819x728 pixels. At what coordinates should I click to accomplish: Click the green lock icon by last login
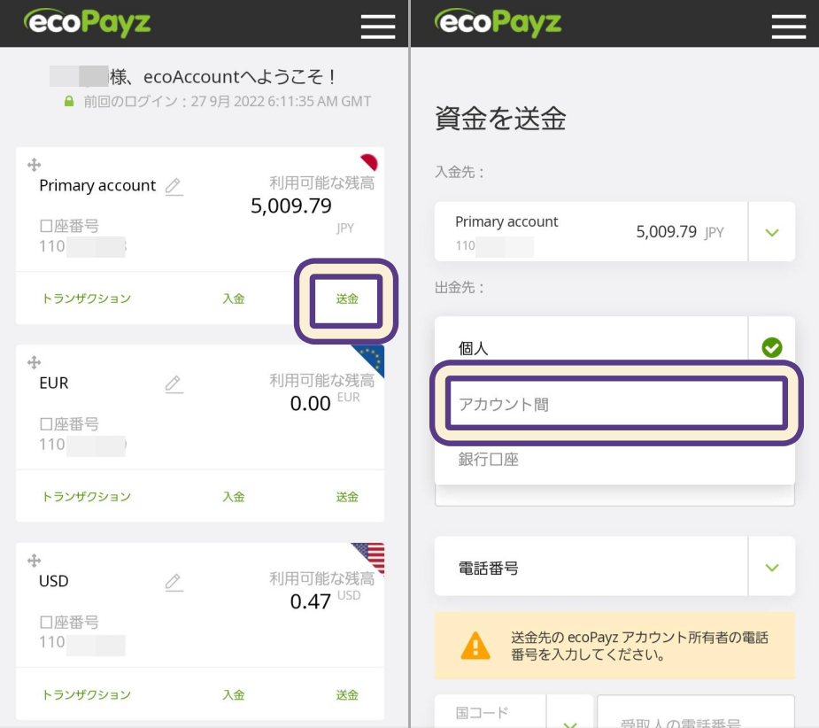69,101
